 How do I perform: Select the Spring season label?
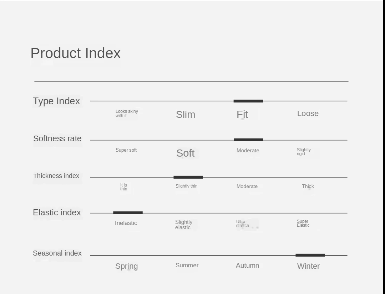(126, 266)
